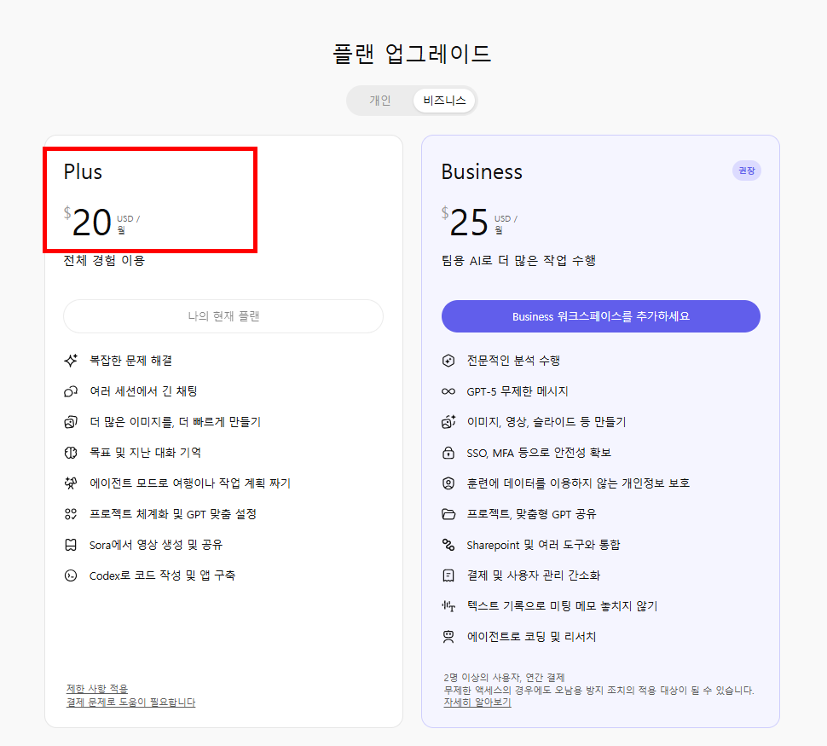Switch to the 개인 plan tab
The height and width of the screenshot is (746, 827).
[x=380, y=101]
